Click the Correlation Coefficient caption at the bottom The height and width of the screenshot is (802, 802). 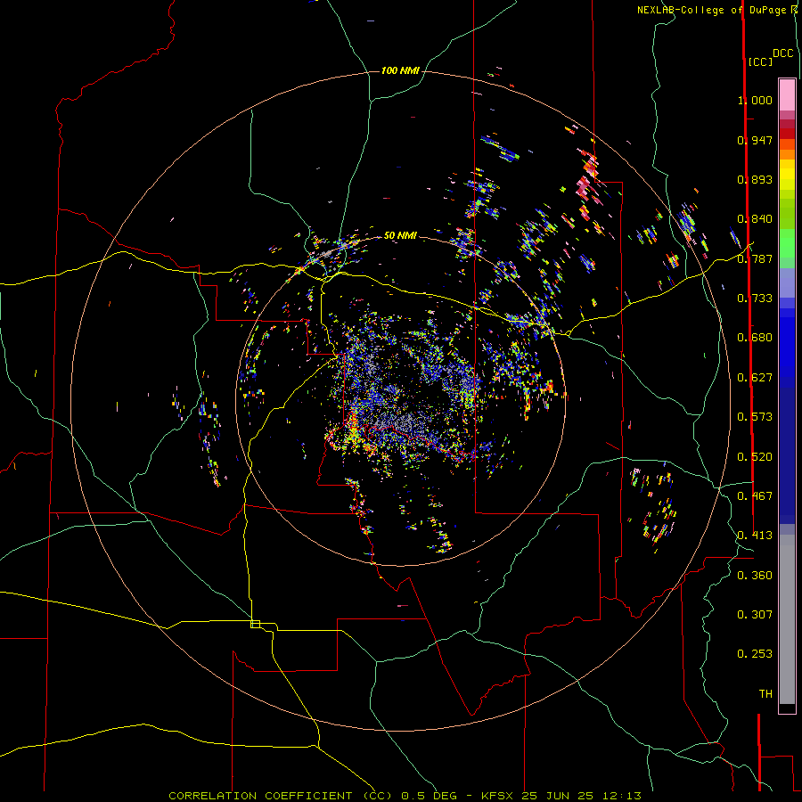(405, 796)
